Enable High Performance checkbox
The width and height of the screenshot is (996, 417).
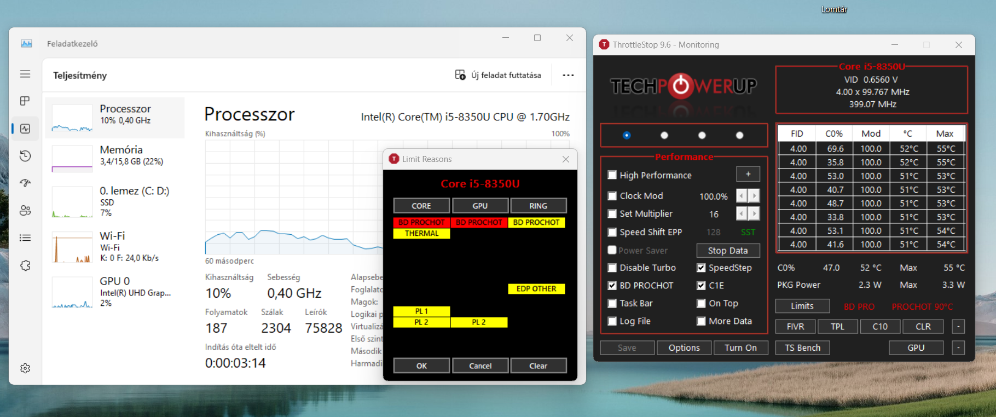[612, 175]
